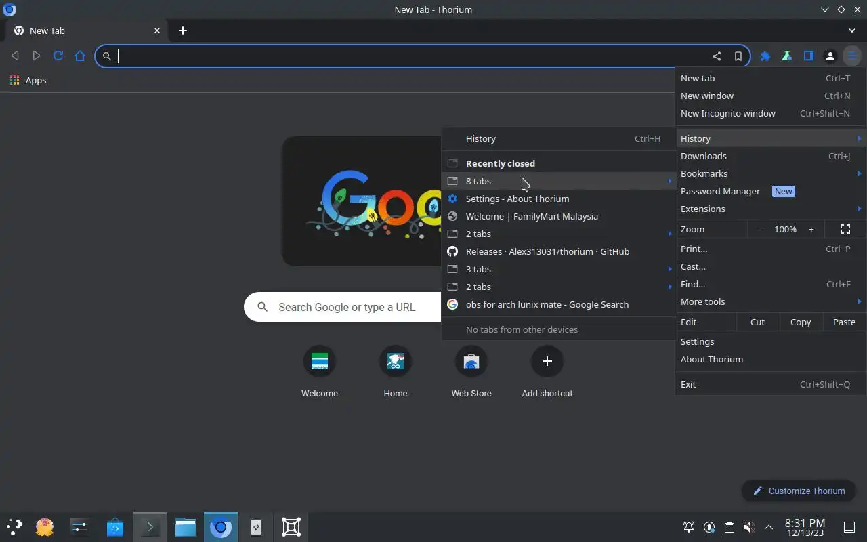Choose Find from the menu
The height and width of the screenshot is (542, 867).
tap(771, 284)
